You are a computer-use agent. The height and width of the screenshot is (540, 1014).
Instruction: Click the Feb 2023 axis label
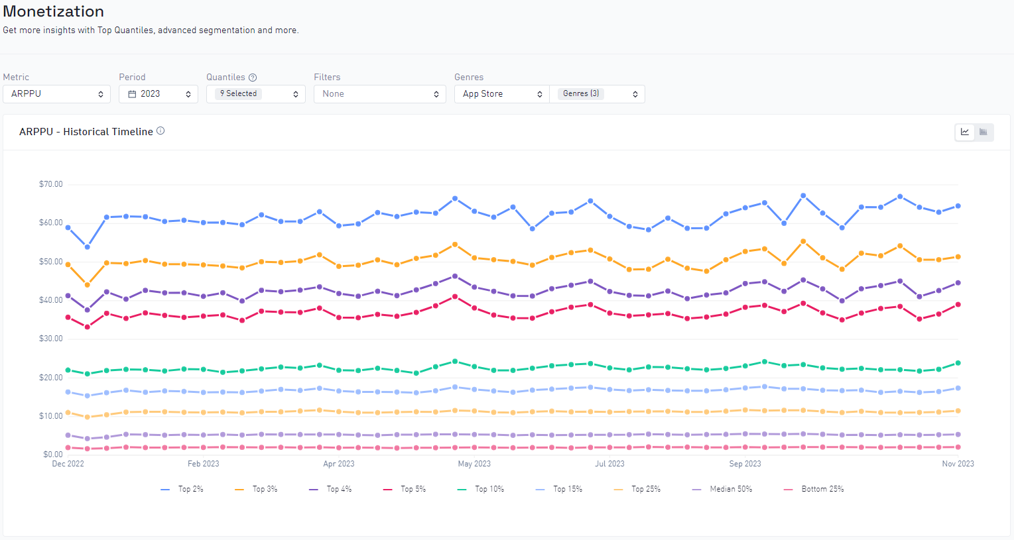click(203, 464)
